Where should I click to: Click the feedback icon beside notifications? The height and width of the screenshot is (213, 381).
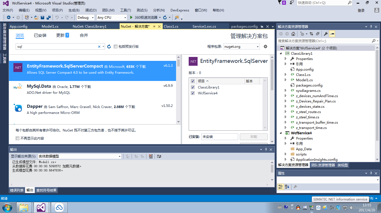pyautogui.click(x=292, y=3)
